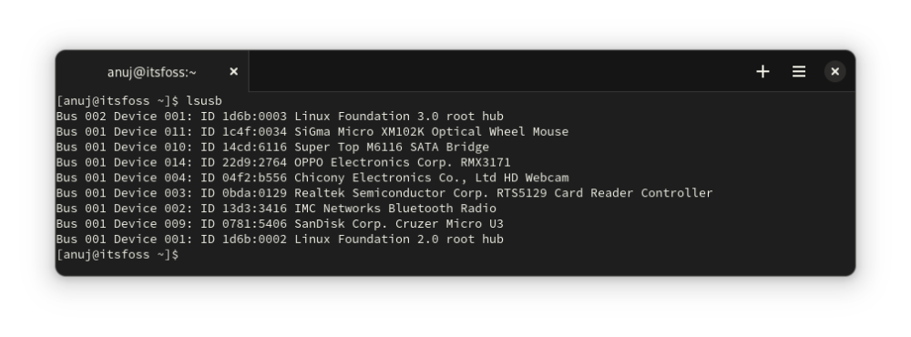Select the anuj@itsfoss:~ tab title
This screenshot has height=337, width=911.
tap(151, 72)
